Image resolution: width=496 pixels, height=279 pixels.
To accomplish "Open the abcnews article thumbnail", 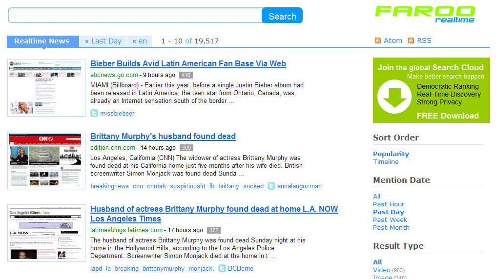I will click(x=46, y=88).
